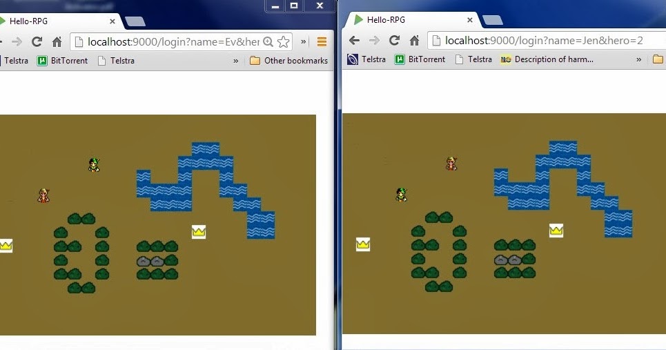Click the crown tile left of bushes, right game
This screenshot has height=350, width=666.
363,244
